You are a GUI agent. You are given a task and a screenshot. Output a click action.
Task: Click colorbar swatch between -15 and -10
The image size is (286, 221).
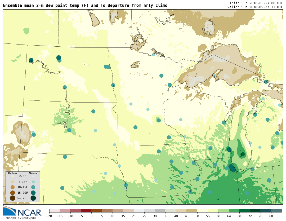point(65,211)
